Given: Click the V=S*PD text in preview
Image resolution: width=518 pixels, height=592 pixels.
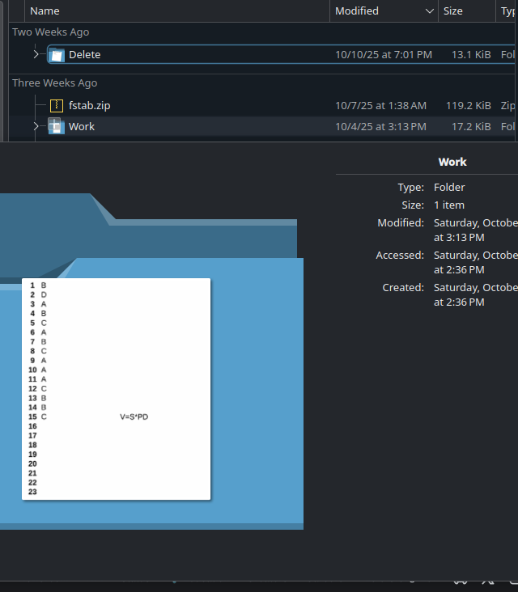Looking at the screenshot, I should 134,417.
